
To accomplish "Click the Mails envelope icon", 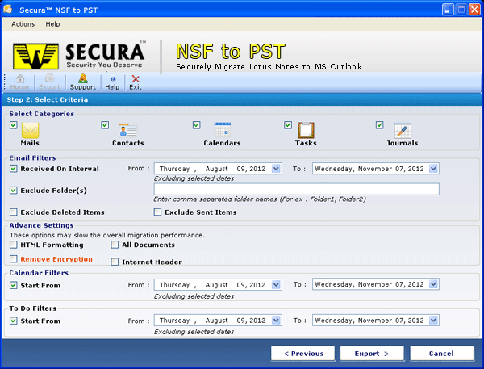I will coord(30,130).
